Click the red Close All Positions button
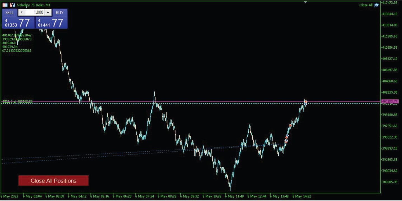 (53, 181)
